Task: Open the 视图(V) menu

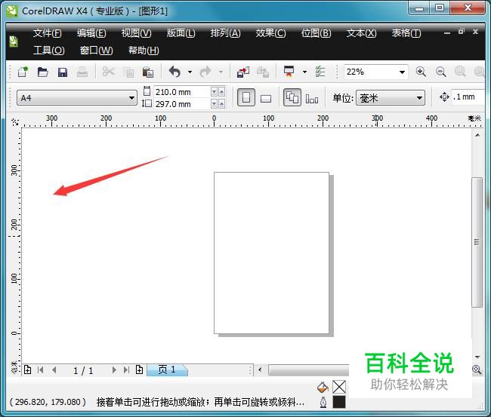Action: (x=137, y=33)
